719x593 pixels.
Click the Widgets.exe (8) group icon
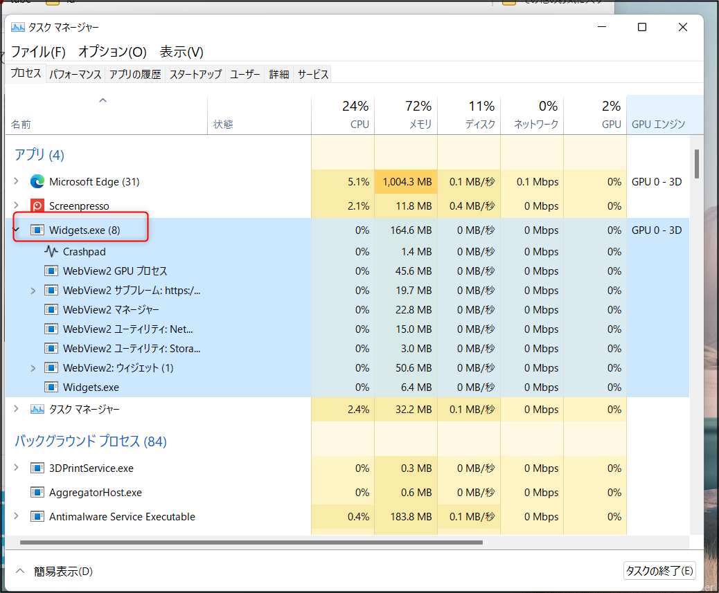coord(37,230)
